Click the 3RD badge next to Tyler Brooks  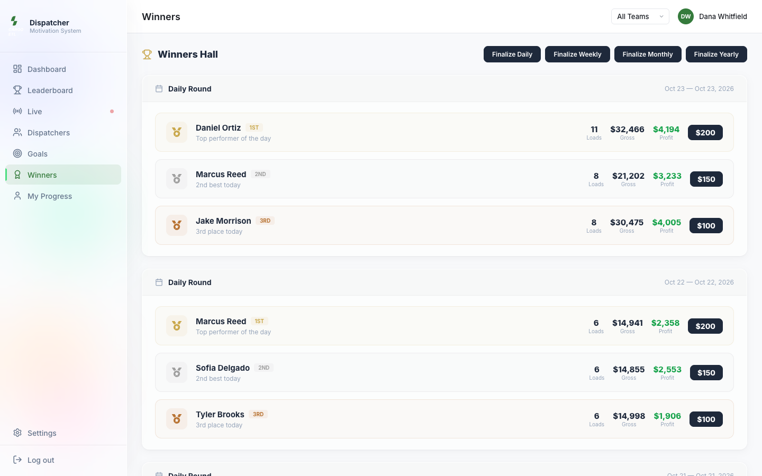click(x=258, y=415)
